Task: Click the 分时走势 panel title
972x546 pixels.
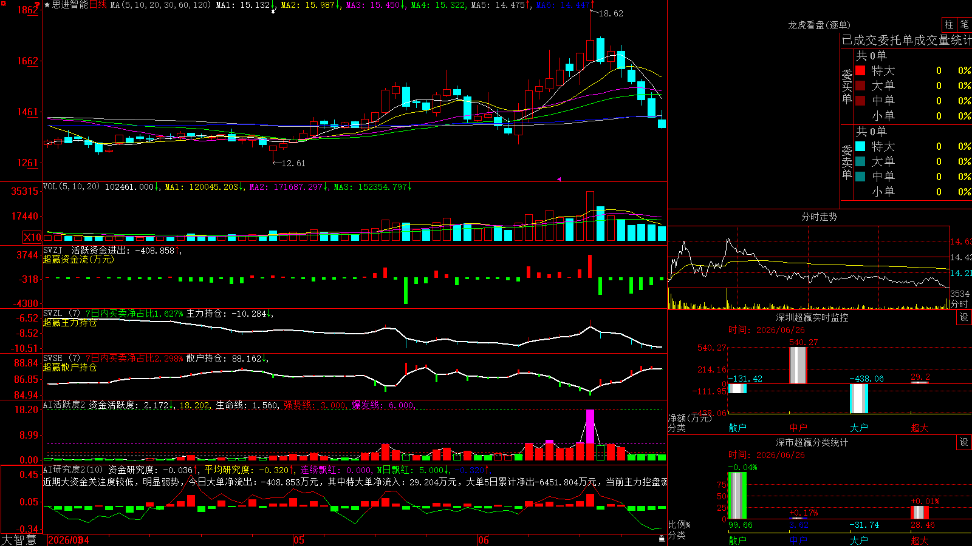Action: pos(819,217)
